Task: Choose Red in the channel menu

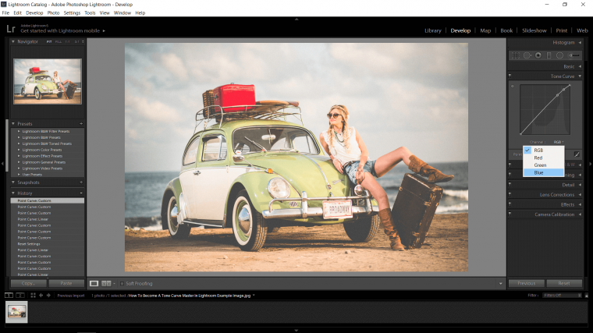Action: (x=544, y=158)
